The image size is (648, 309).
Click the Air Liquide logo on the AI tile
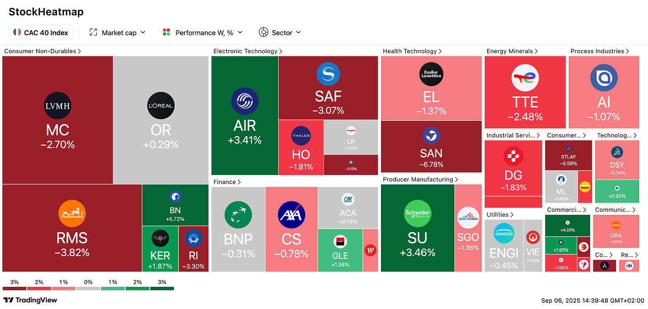pos(603,78)
